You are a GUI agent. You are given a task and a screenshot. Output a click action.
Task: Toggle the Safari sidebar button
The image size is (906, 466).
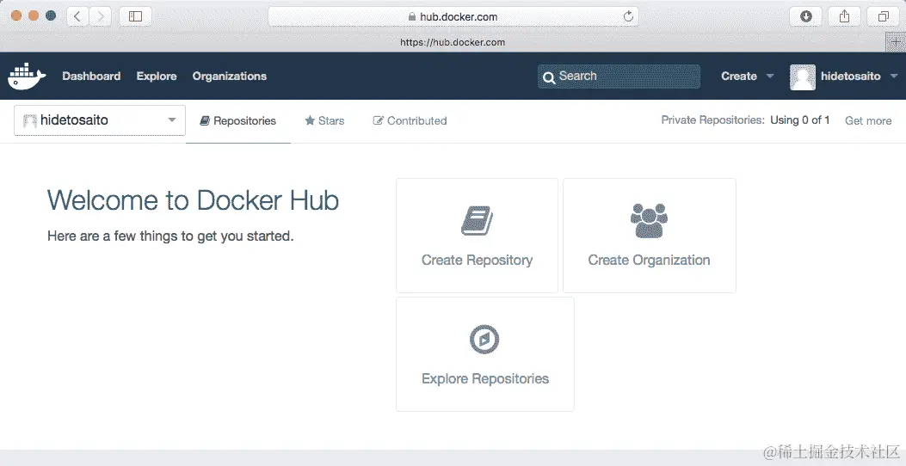[135, 16]
